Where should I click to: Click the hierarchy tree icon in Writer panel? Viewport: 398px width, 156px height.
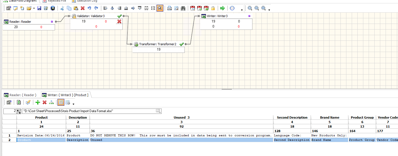point(51,102)
